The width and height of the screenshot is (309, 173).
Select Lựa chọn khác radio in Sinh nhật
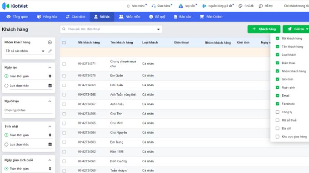click(x=6, y=144)
